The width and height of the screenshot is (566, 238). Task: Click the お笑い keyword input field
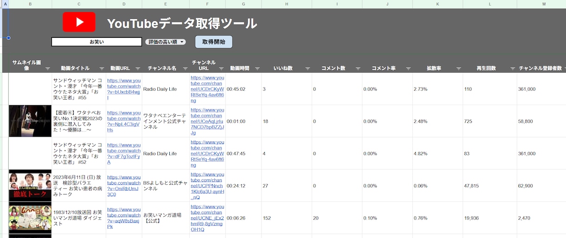pos(96,42)
